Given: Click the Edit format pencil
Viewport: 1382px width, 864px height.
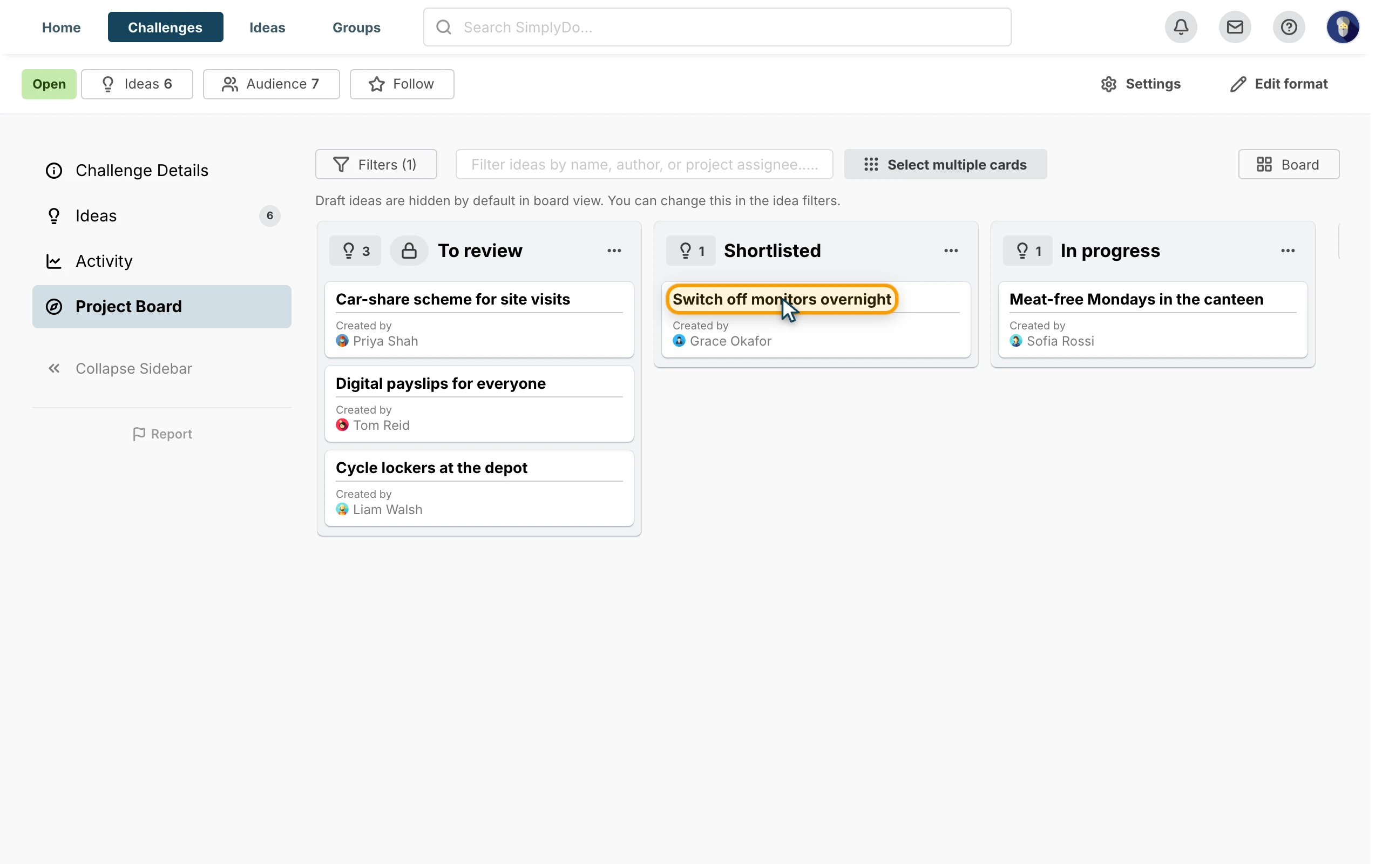Looking at the screenshot, I should click(1237, 84).
